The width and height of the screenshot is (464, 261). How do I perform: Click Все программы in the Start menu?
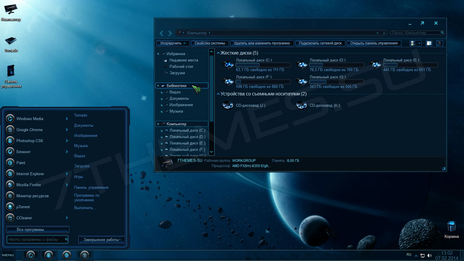pos(37,229)
